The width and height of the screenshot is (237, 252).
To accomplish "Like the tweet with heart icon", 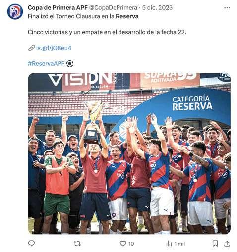I will 123,244.
